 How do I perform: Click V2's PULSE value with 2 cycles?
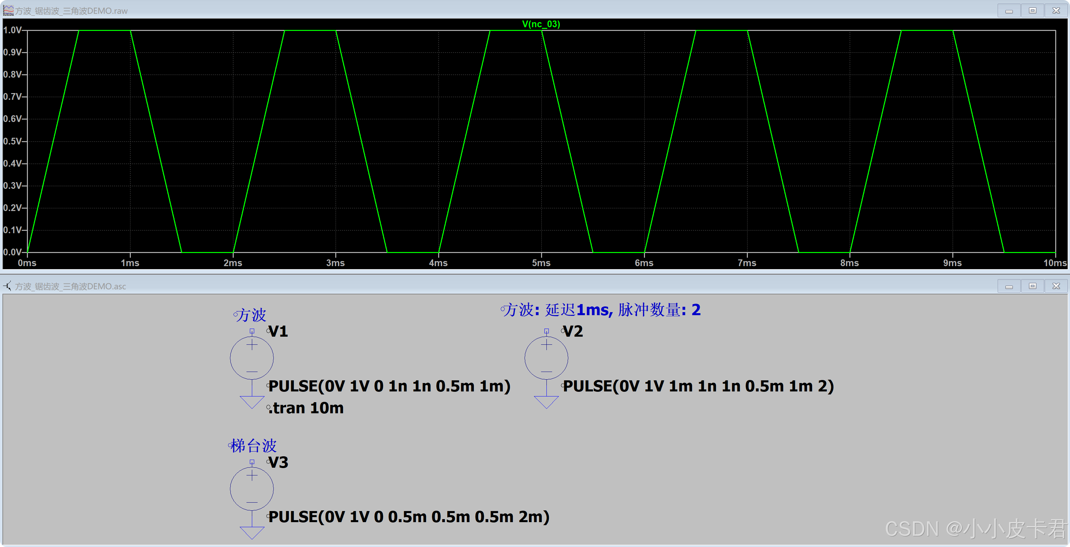(x=698, y=386)
